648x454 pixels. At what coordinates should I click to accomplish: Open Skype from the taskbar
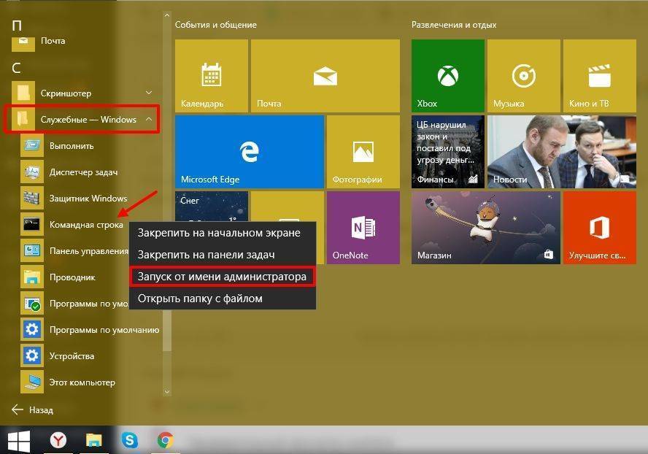point(130,440)
